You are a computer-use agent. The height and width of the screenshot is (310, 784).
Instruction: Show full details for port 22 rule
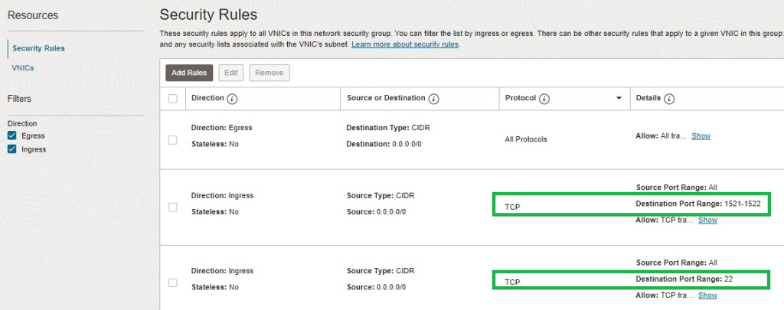click(x=707, y=295)
